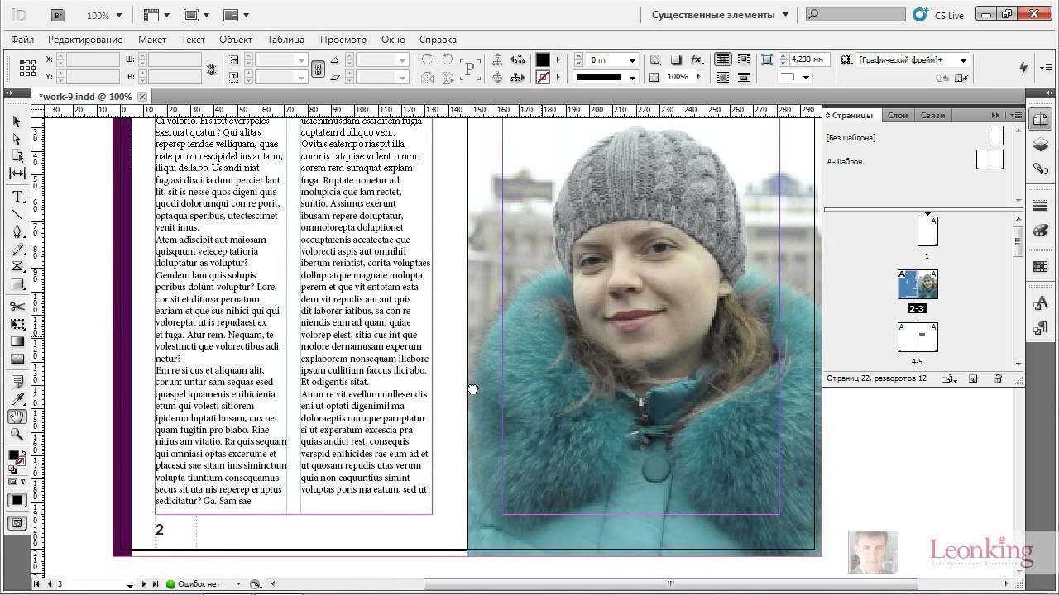Swap fill and stroke colors in toolbox
Viewport: 1059px width, 595px height.
[24, 453]
